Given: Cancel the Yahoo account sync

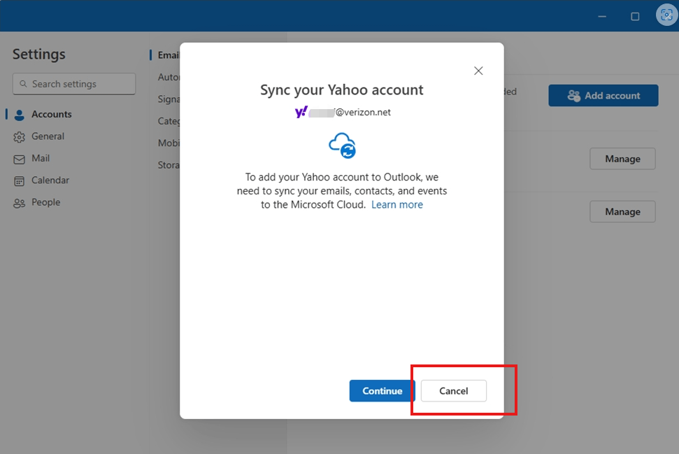Looking at the screenshot, I should (452, 391).
